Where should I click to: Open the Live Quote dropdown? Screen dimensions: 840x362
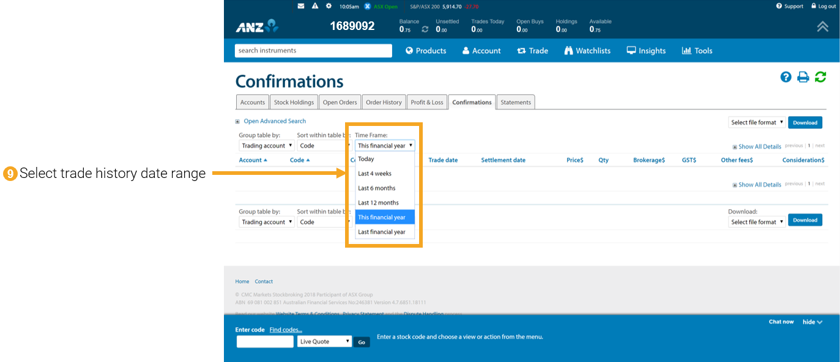(x=324, y=341)
